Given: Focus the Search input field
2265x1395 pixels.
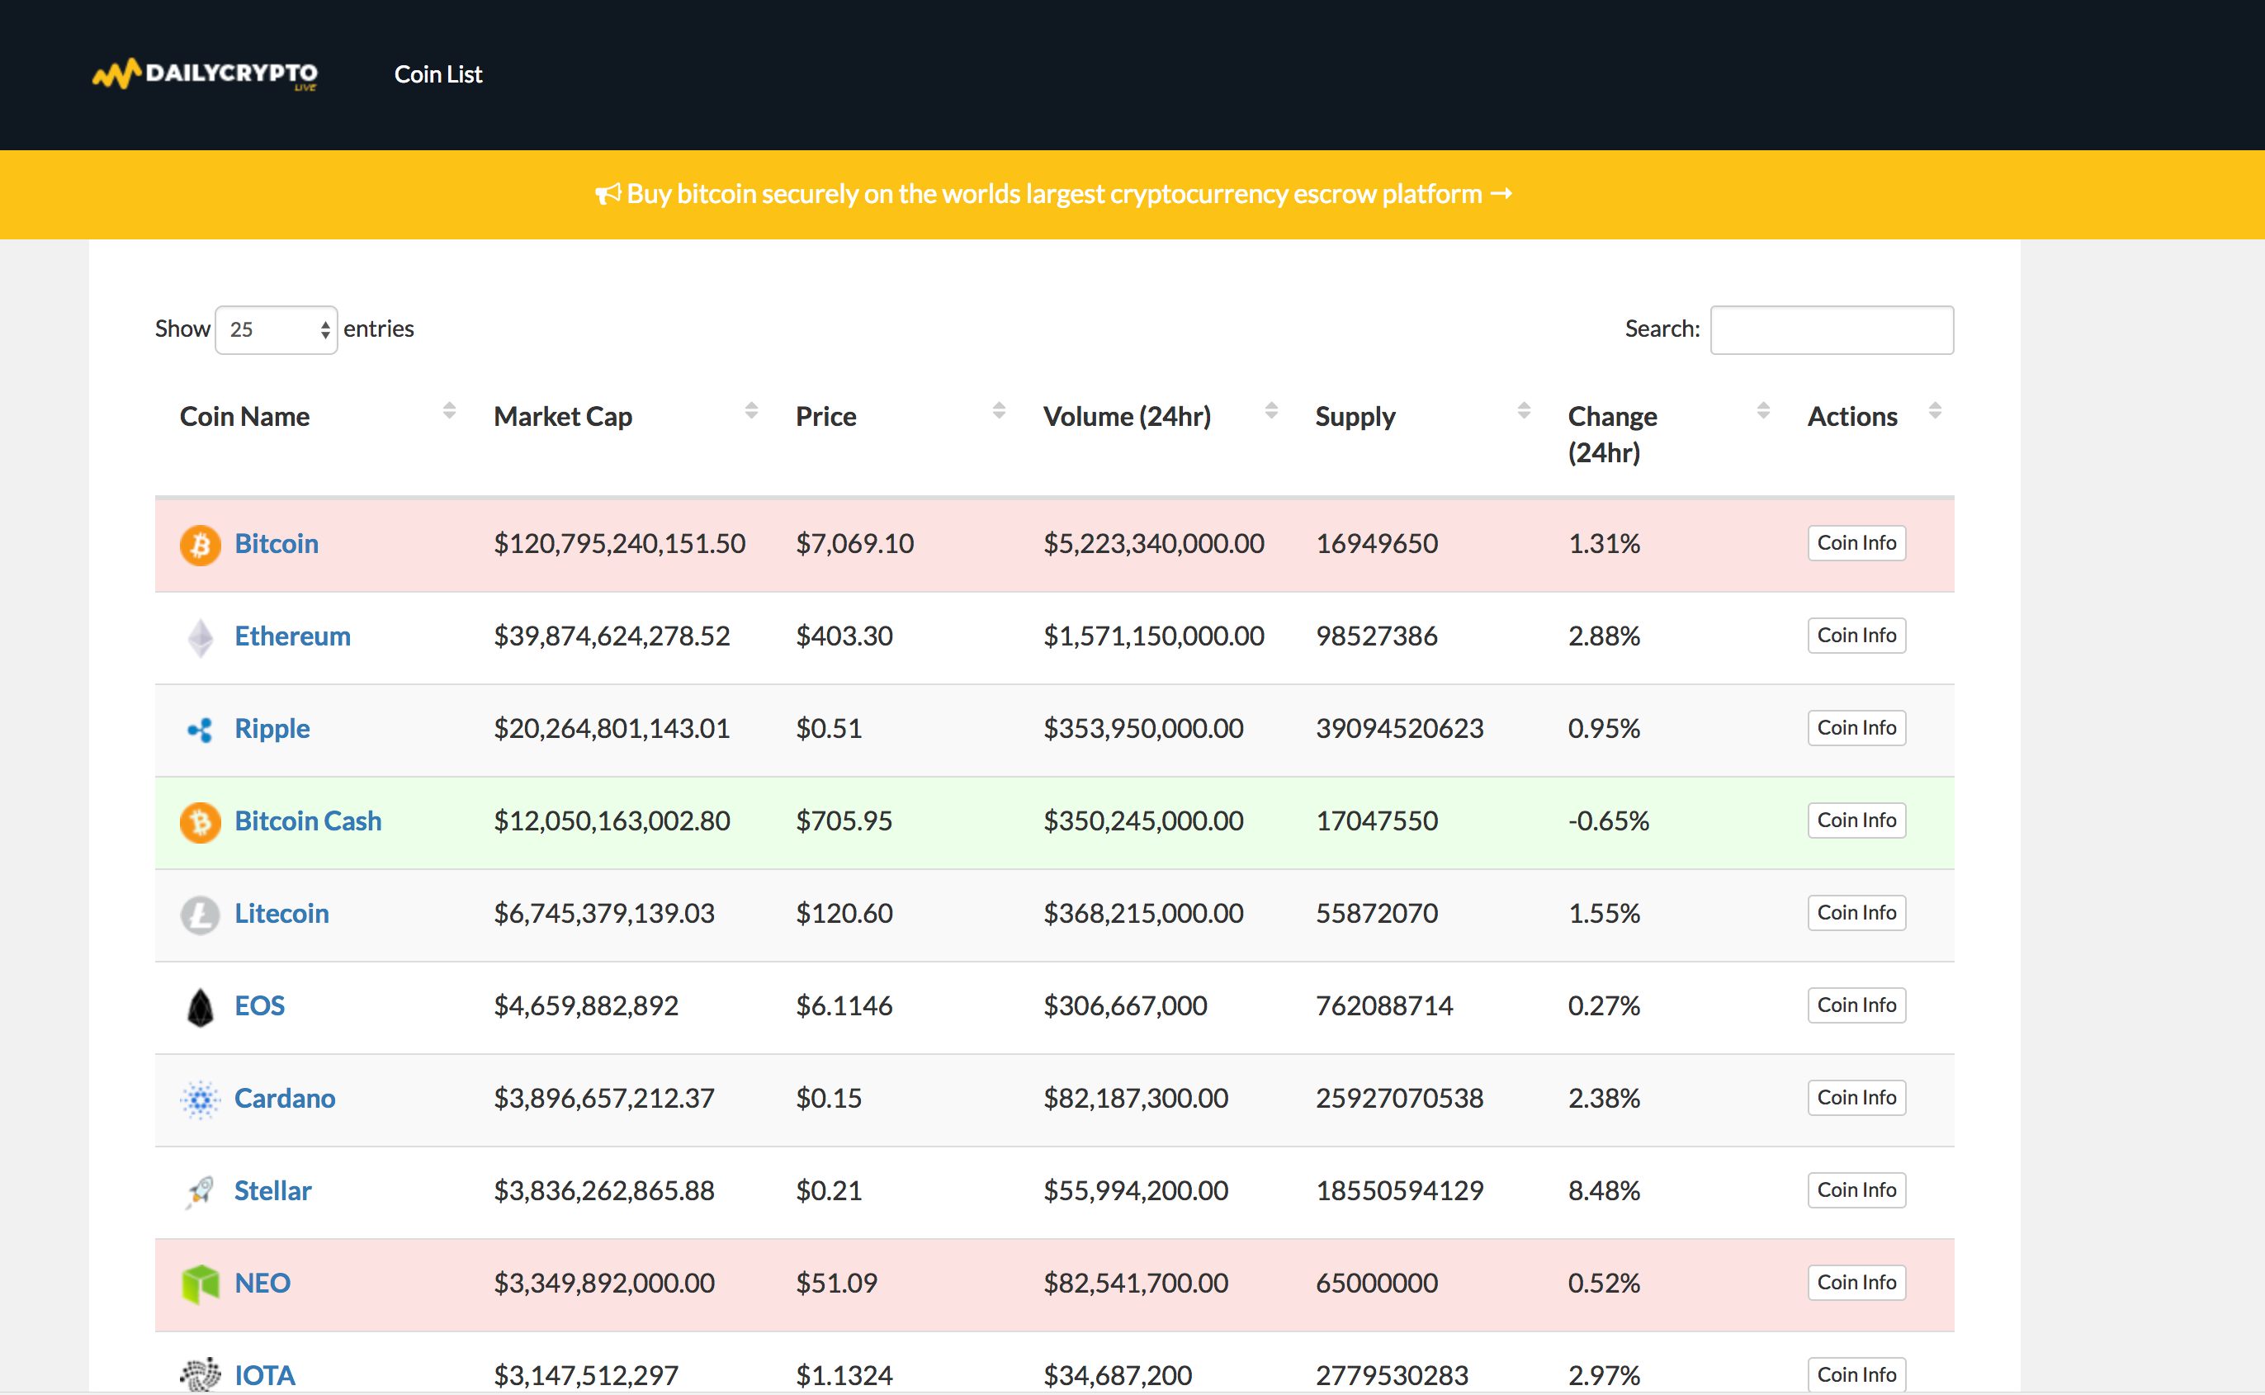Looking at the screenshot, I should pos(1832,329).
